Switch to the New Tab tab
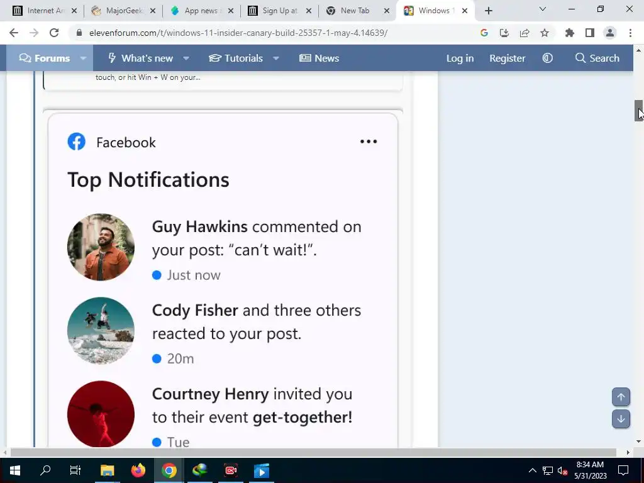The height and width of the screenshot is (483, 644). point(355,11)
